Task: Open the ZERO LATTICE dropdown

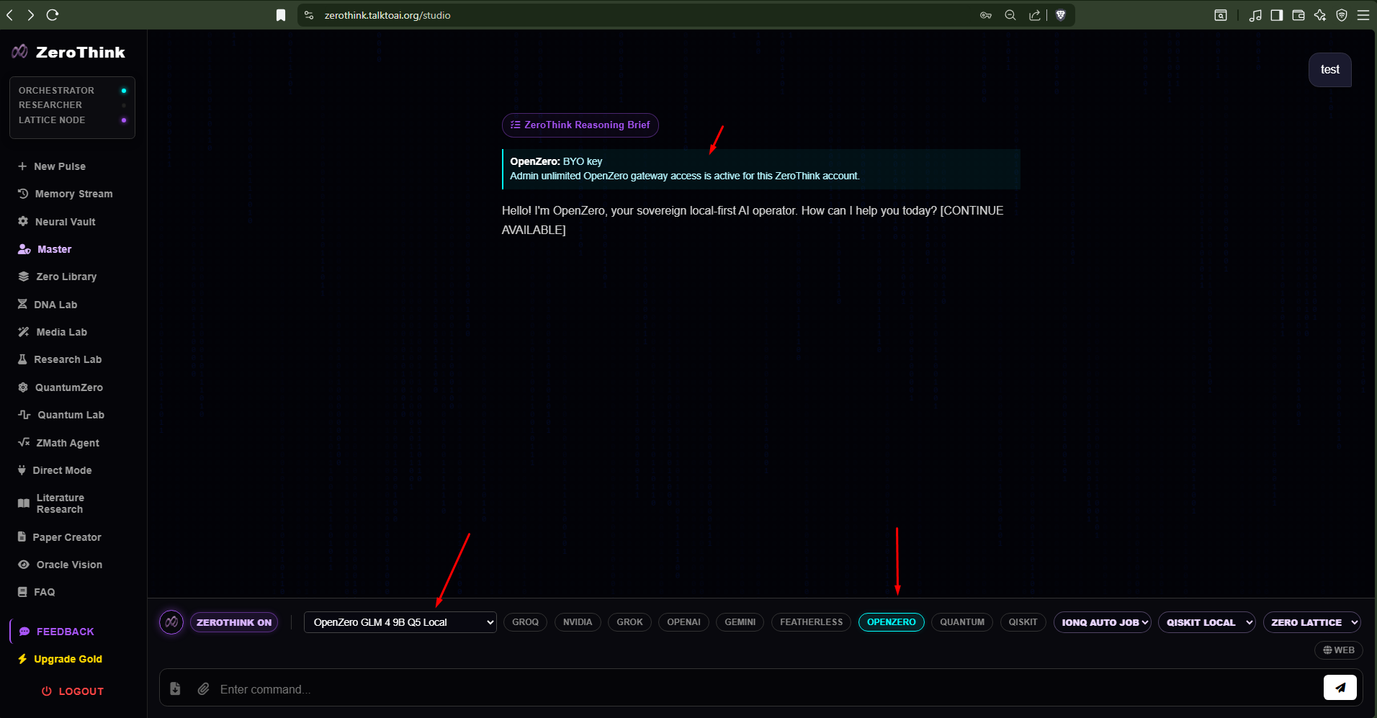Action: [x=1311, y=622]
